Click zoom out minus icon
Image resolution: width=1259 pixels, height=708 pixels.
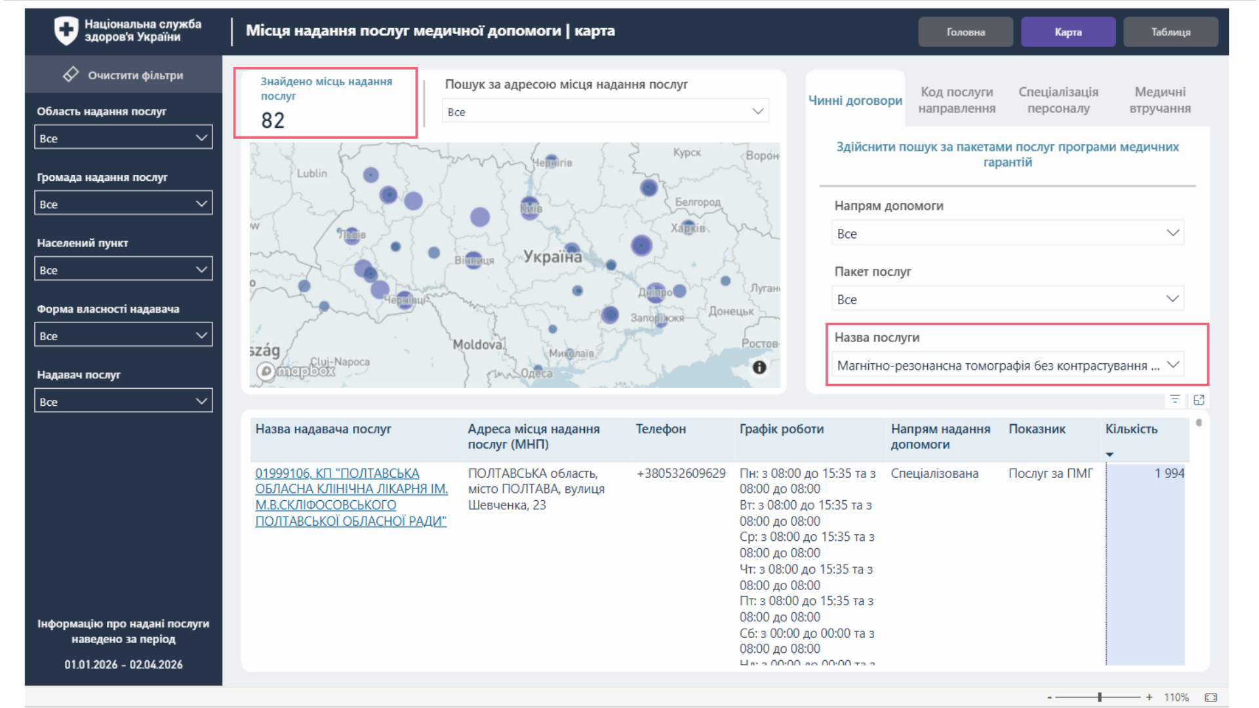[1049, 698]
